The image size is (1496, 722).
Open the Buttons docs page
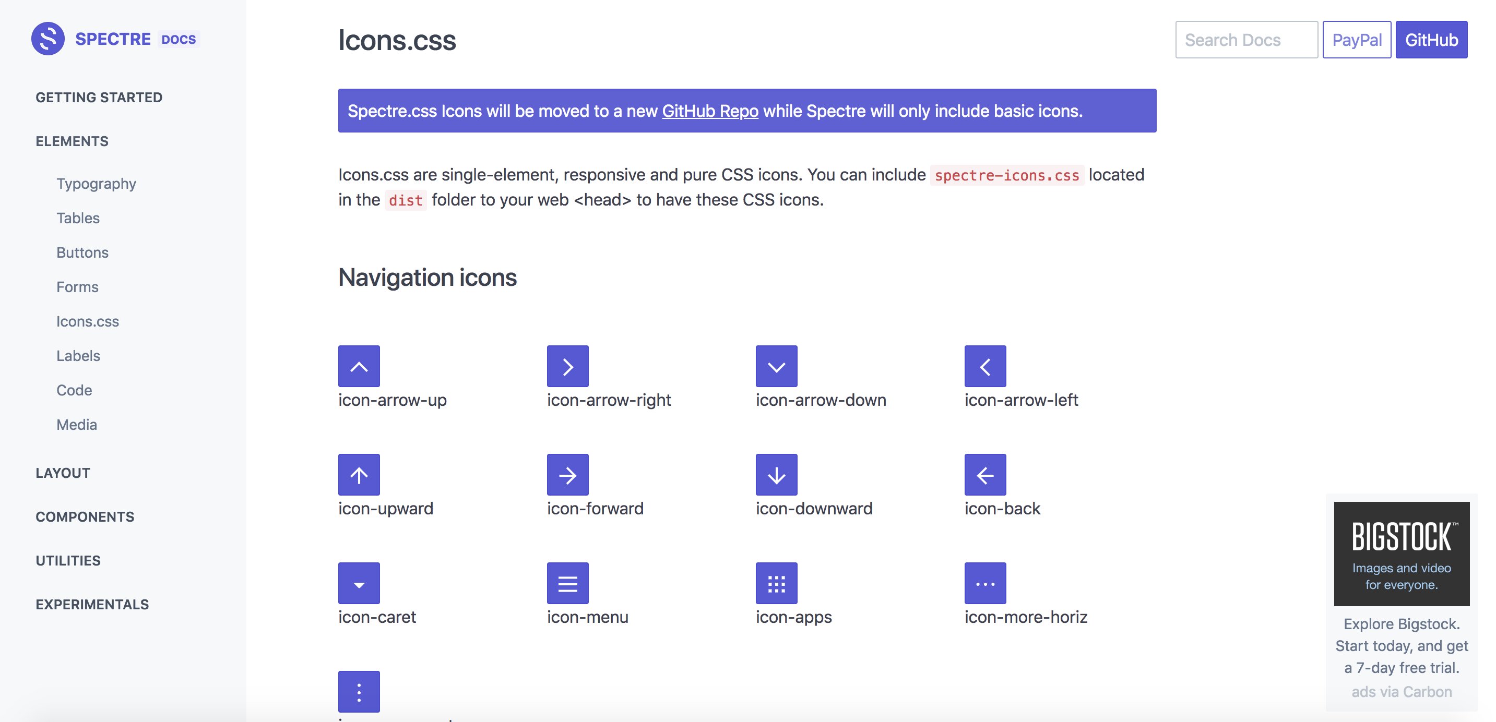82,252
